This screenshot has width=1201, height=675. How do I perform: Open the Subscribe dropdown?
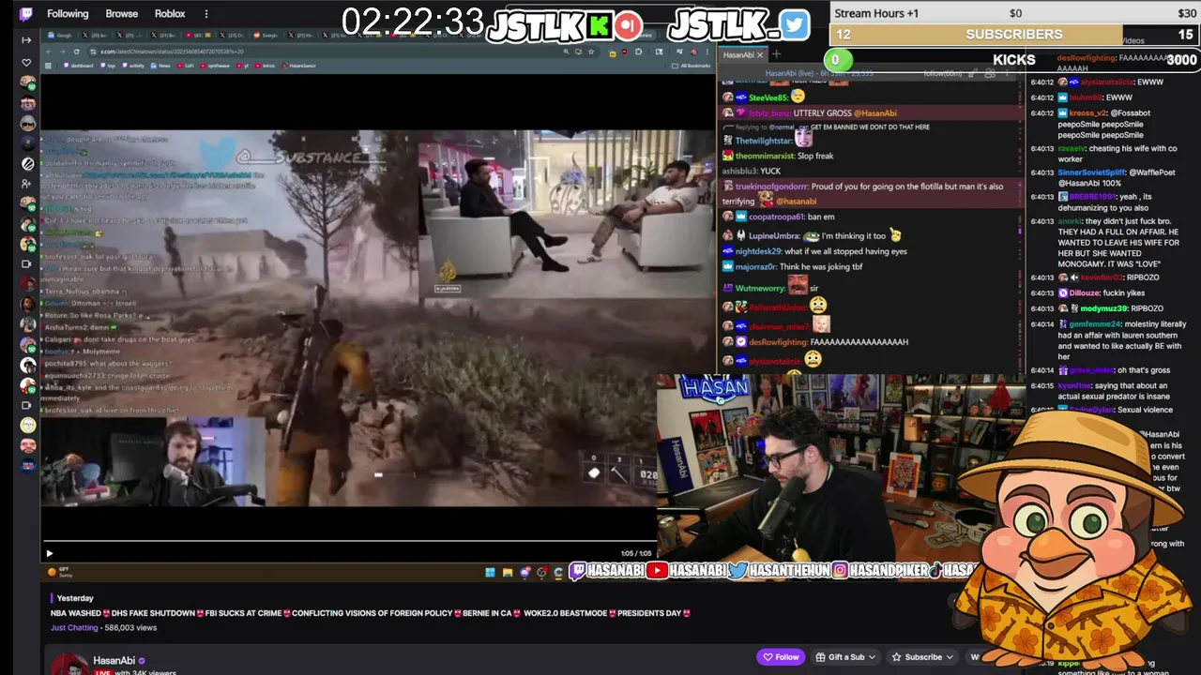pyautogui.click(x=922, y=657)
